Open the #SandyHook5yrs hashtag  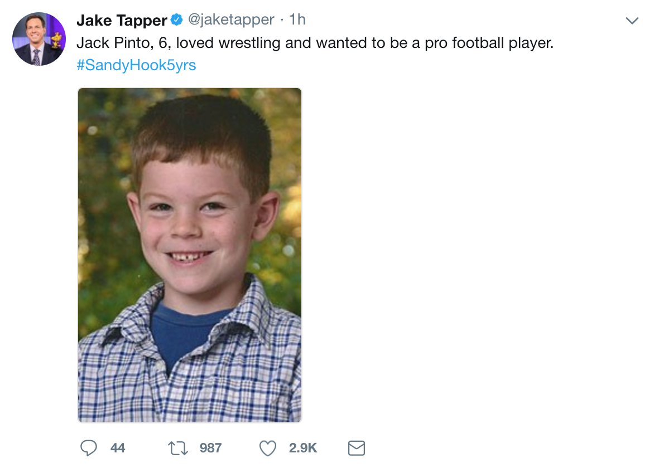(x=136, y=65)
